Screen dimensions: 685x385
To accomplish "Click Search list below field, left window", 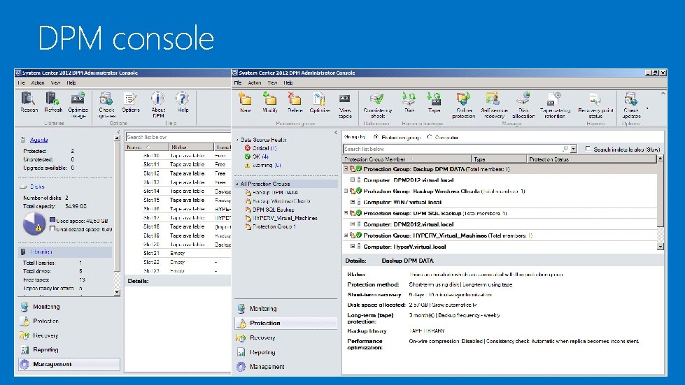I will pos(177,137).
